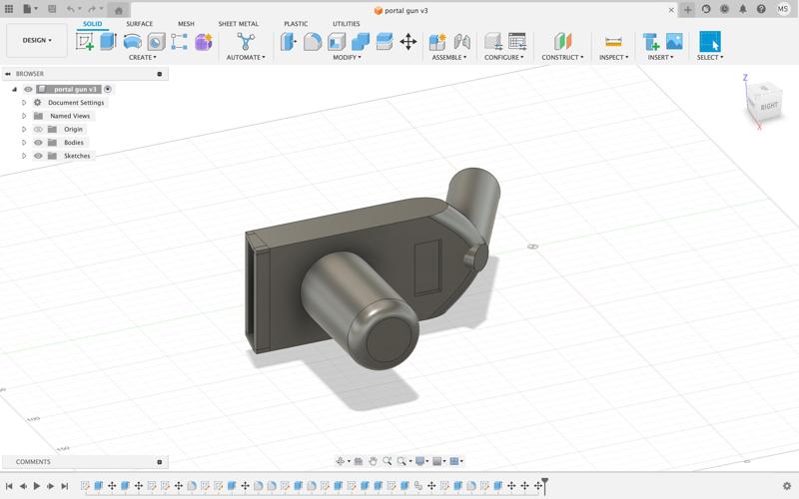
Task: Show the hidden Origin folder
Action: point(38,129)
